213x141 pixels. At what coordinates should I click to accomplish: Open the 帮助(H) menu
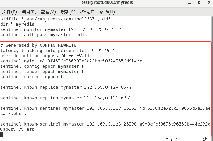[107, 12]
